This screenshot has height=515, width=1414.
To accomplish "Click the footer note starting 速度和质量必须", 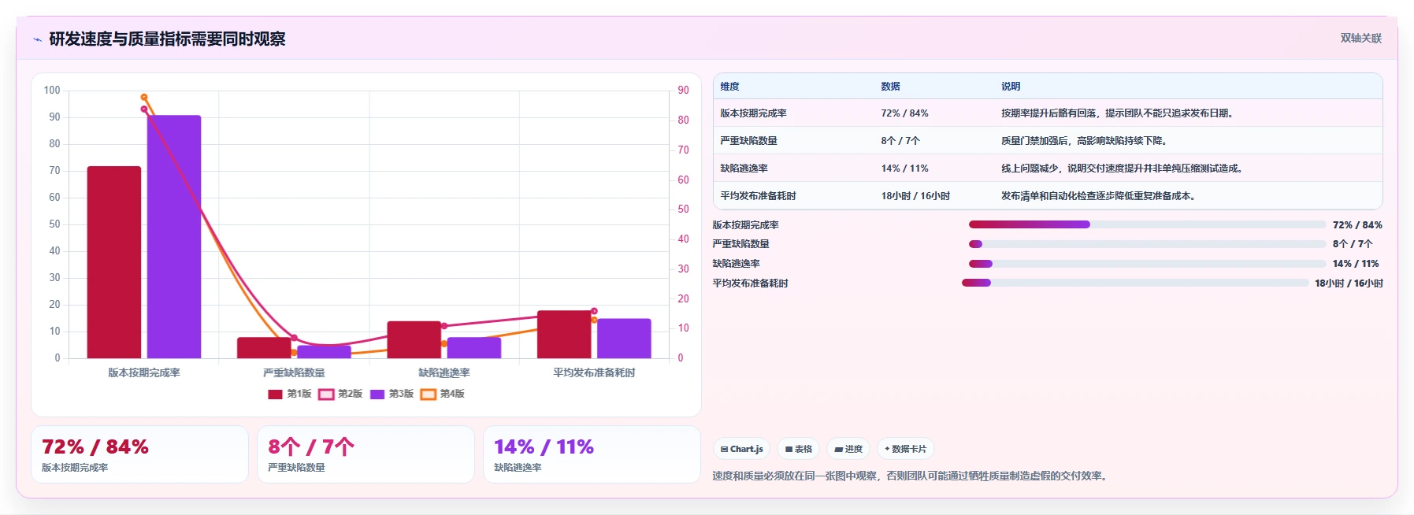I will pyautogui.click(x=912, y=476).
